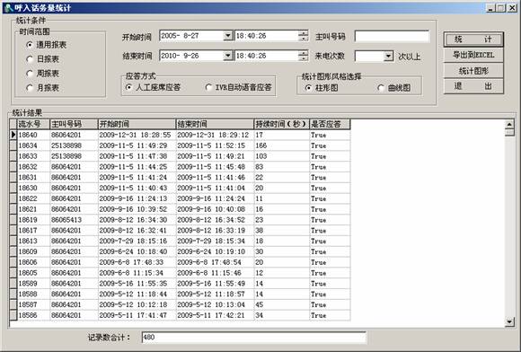Click the 开始时间 table column header
Screen dimensions: 521x352
point(137,124)
